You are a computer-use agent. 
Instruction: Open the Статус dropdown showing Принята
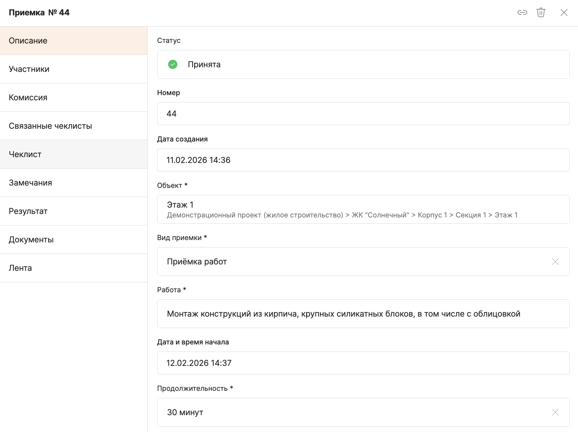click(363, 64)
